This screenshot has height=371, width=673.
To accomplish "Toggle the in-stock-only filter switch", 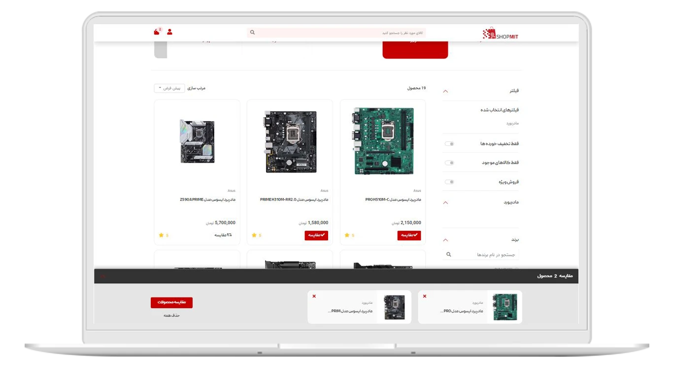I will click(x=449, y=163).
